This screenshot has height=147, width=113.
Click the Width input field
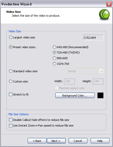coord(69,81)
